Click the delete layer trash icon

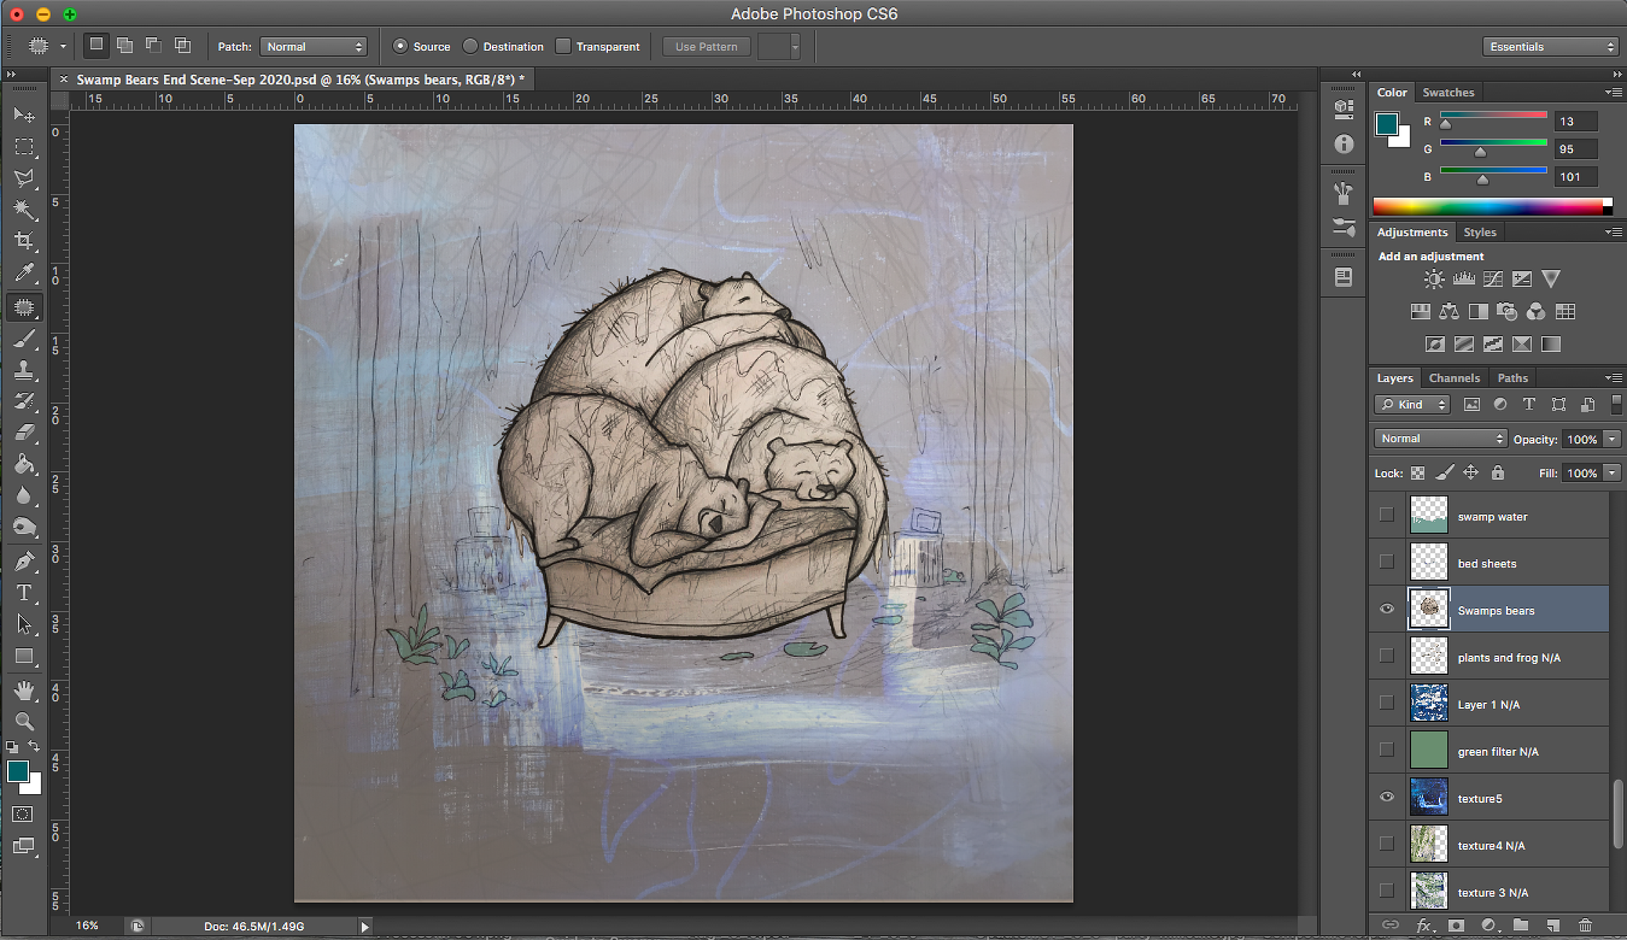[1585, 925]
